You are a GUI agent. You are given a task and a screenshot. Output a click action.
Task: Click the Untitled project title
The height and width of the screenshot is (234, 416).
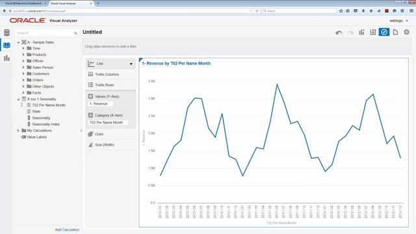pyautogui.click(x=92, y=32)
